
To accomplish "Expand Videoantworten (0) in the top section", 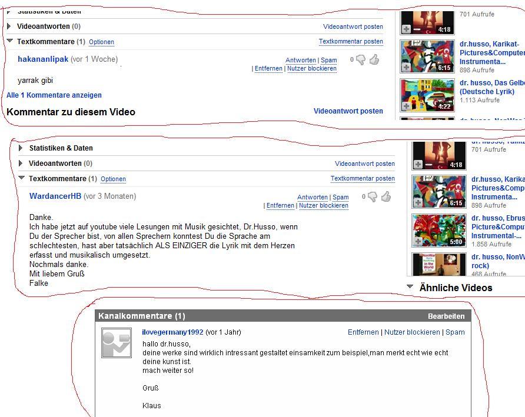I will tap(9, 26).
